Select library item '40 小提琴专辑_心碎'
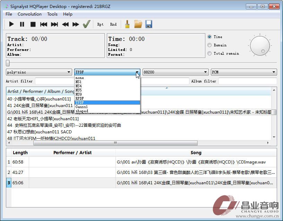Screen dimensions: 283x221 pyautogui.click(x=39, y=99)
